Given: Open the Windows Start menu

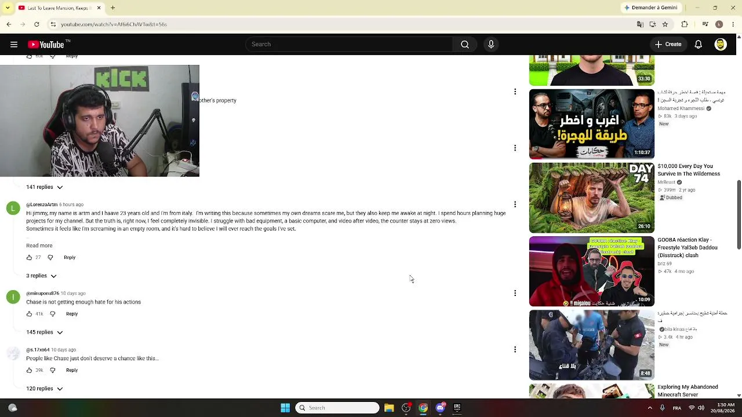Looking at the screenshot, I should click(x=285, y=408).
